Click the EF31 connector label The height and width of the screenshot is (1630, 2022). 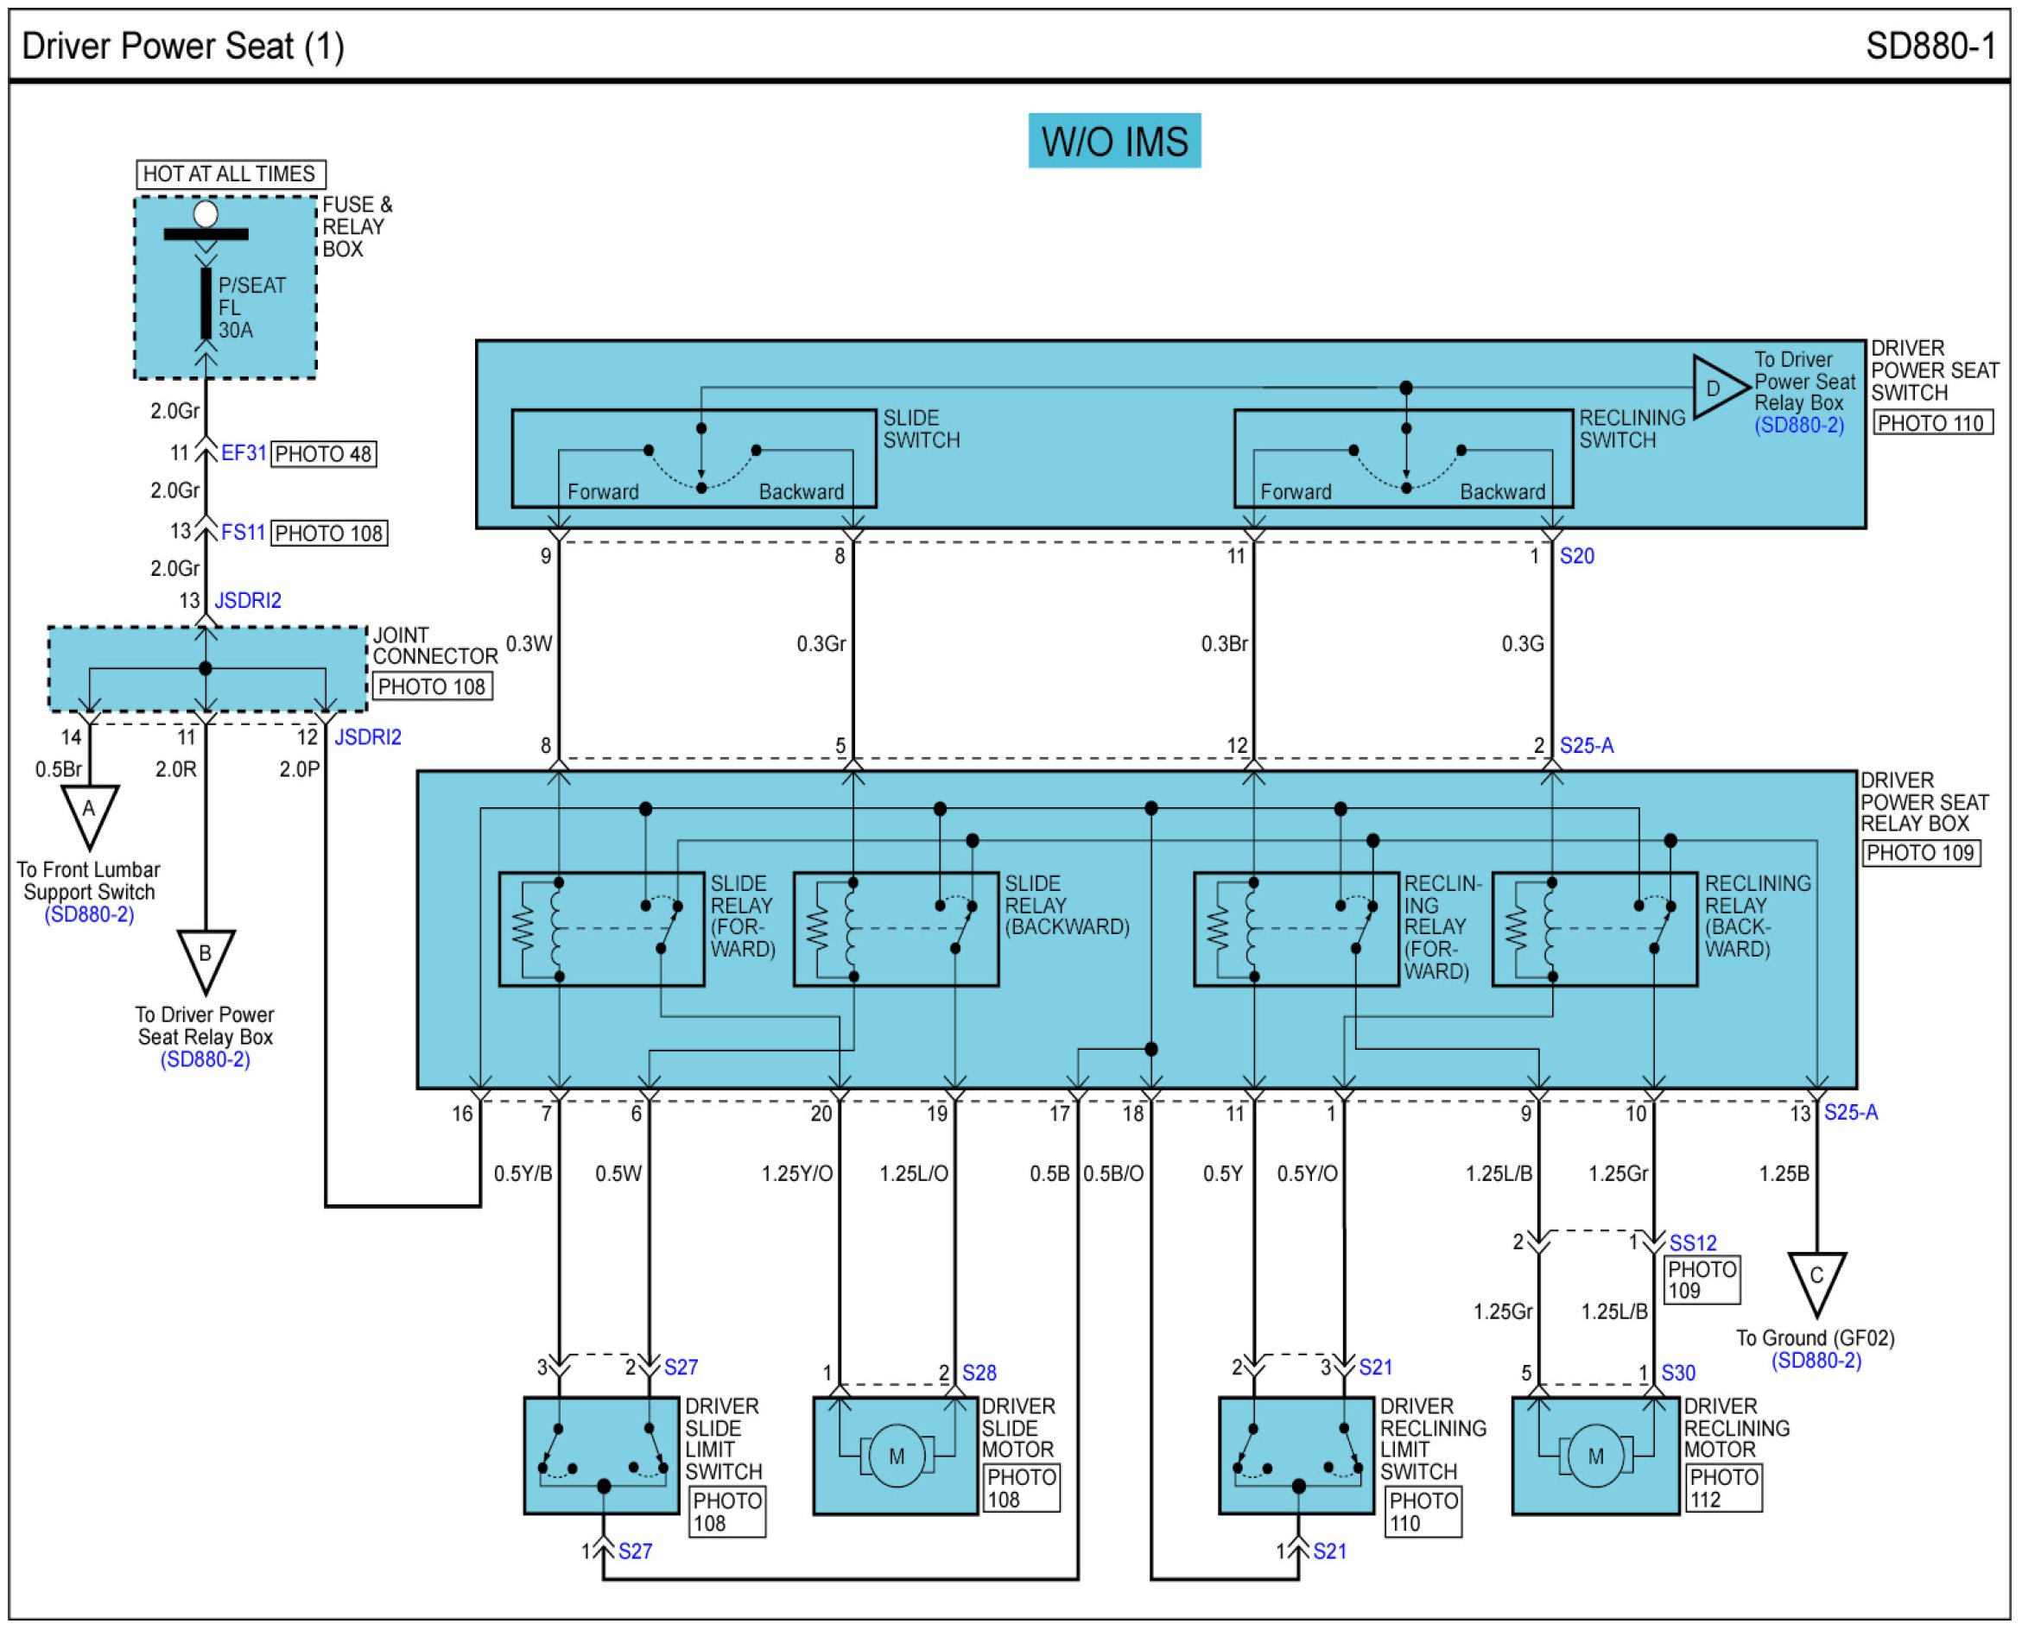[244, 453]
